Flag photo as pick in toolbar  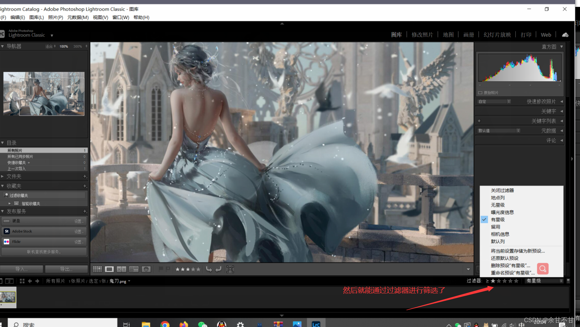[x=161, y=269]
